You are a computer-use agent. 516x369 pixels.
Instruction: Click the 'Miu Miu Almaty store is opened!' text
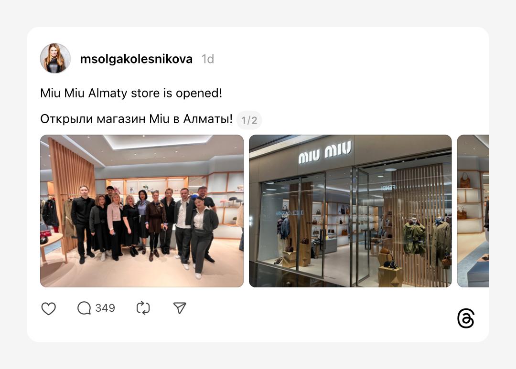[131, 93]
